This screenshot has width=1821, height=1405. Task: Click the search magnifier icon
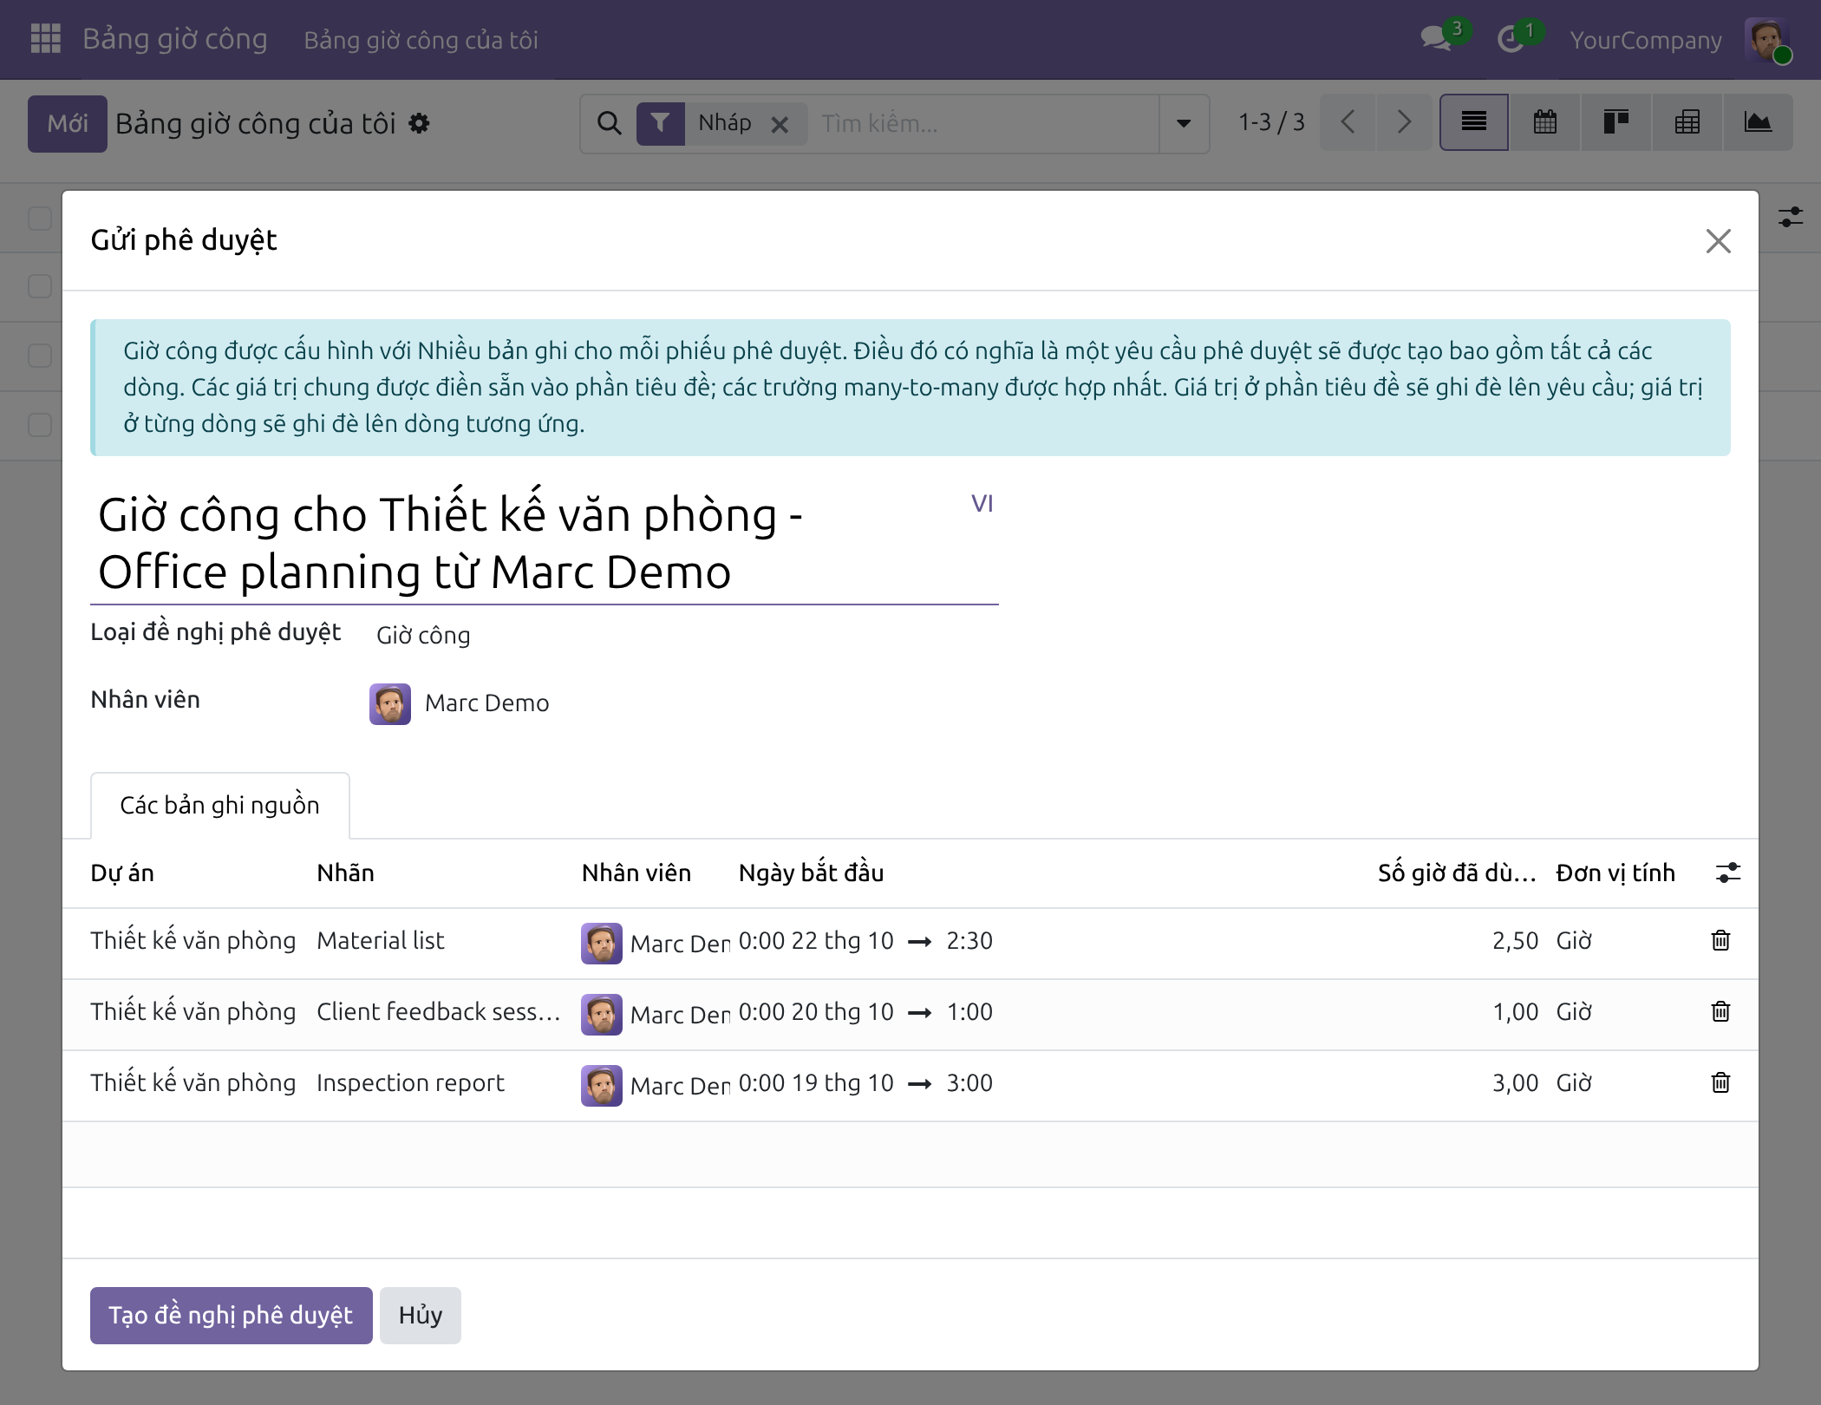pos(610,123)
